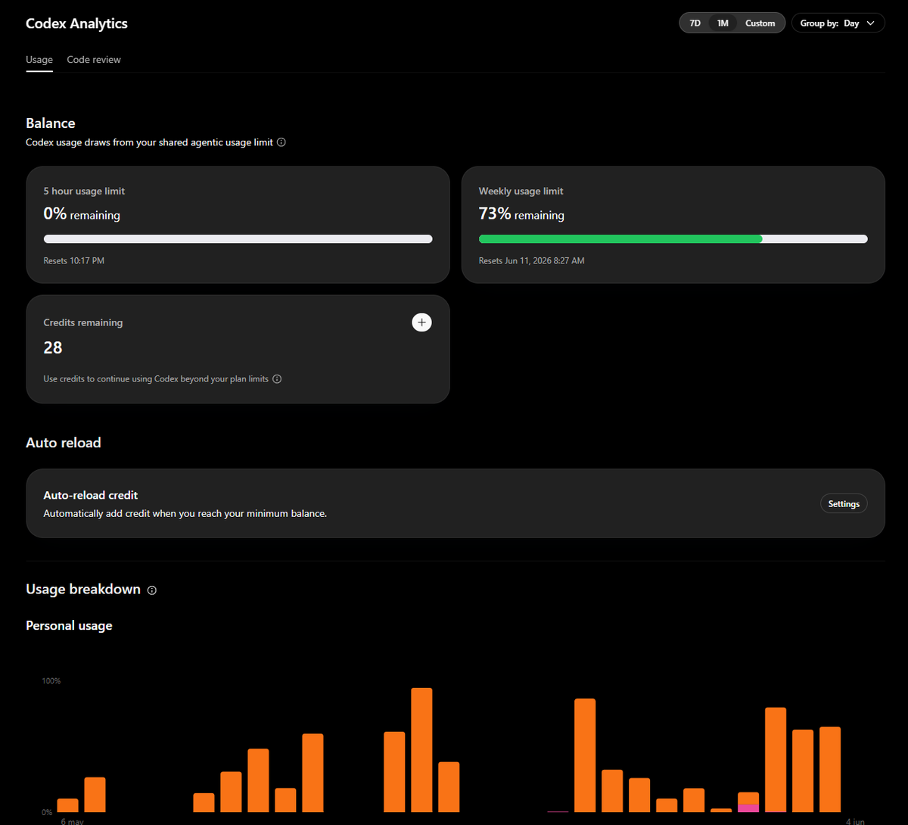Select the 1M time range
The image size is (908, 825).
[x=723, y=23]
